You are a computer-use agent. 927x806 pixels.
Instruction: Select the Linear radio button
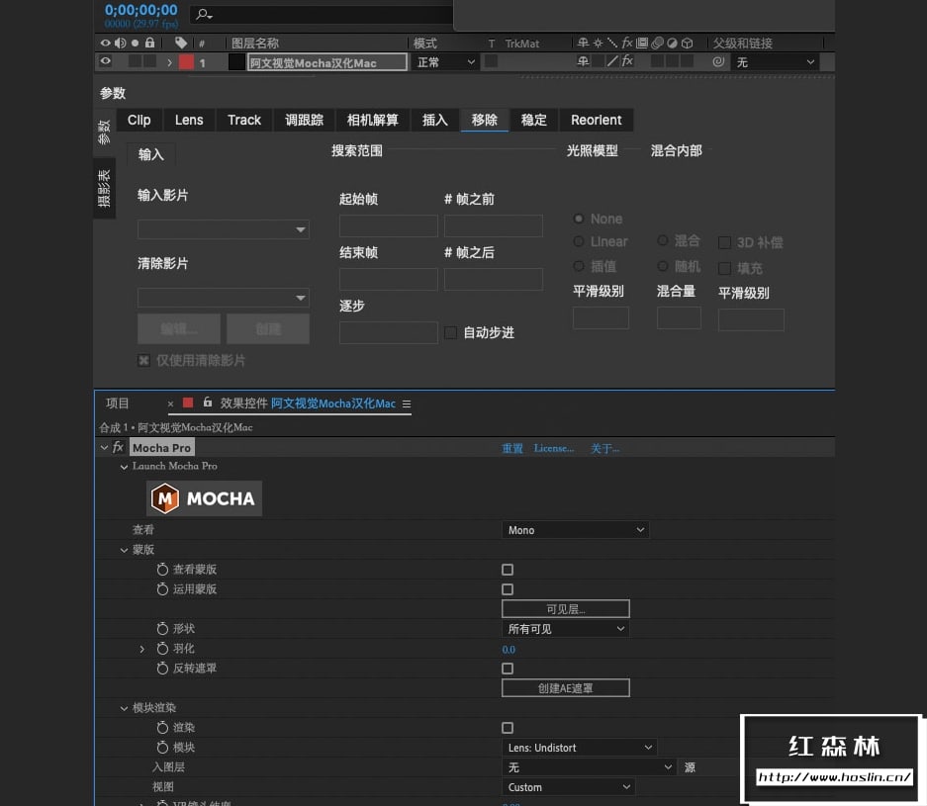[x=579, y=241]
